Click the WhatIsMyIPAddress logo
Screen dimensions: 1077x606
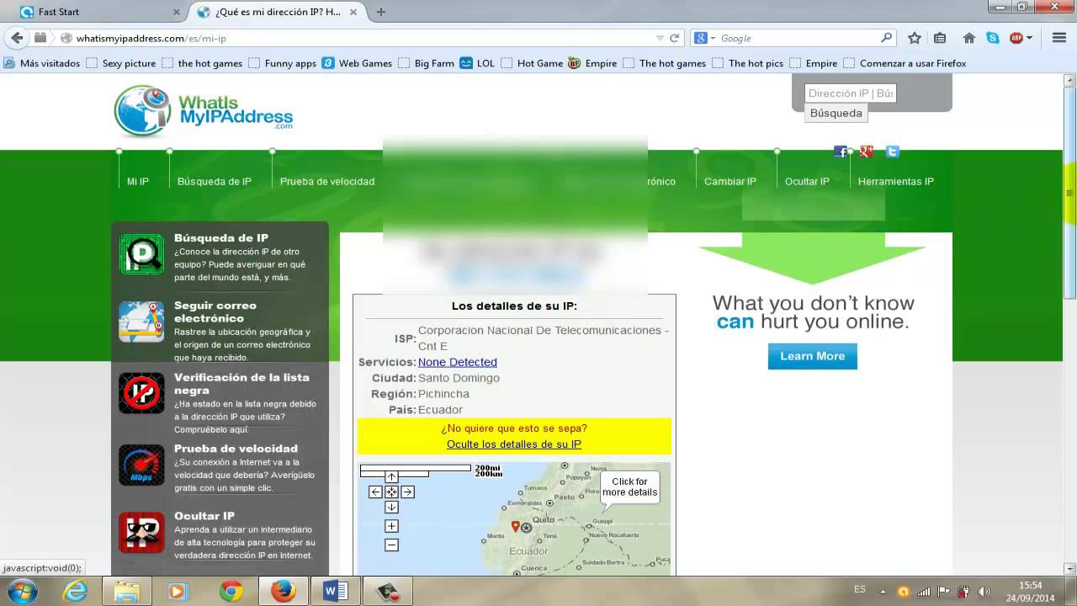tap(204, 110)
